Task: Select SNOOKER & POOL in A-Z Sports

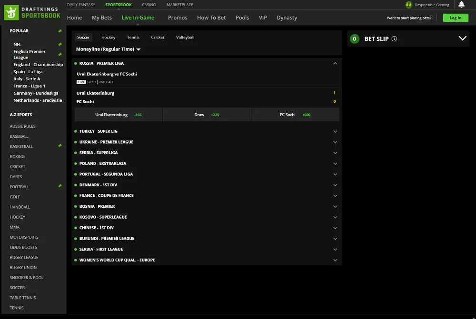Action: [x=27, y=278]
